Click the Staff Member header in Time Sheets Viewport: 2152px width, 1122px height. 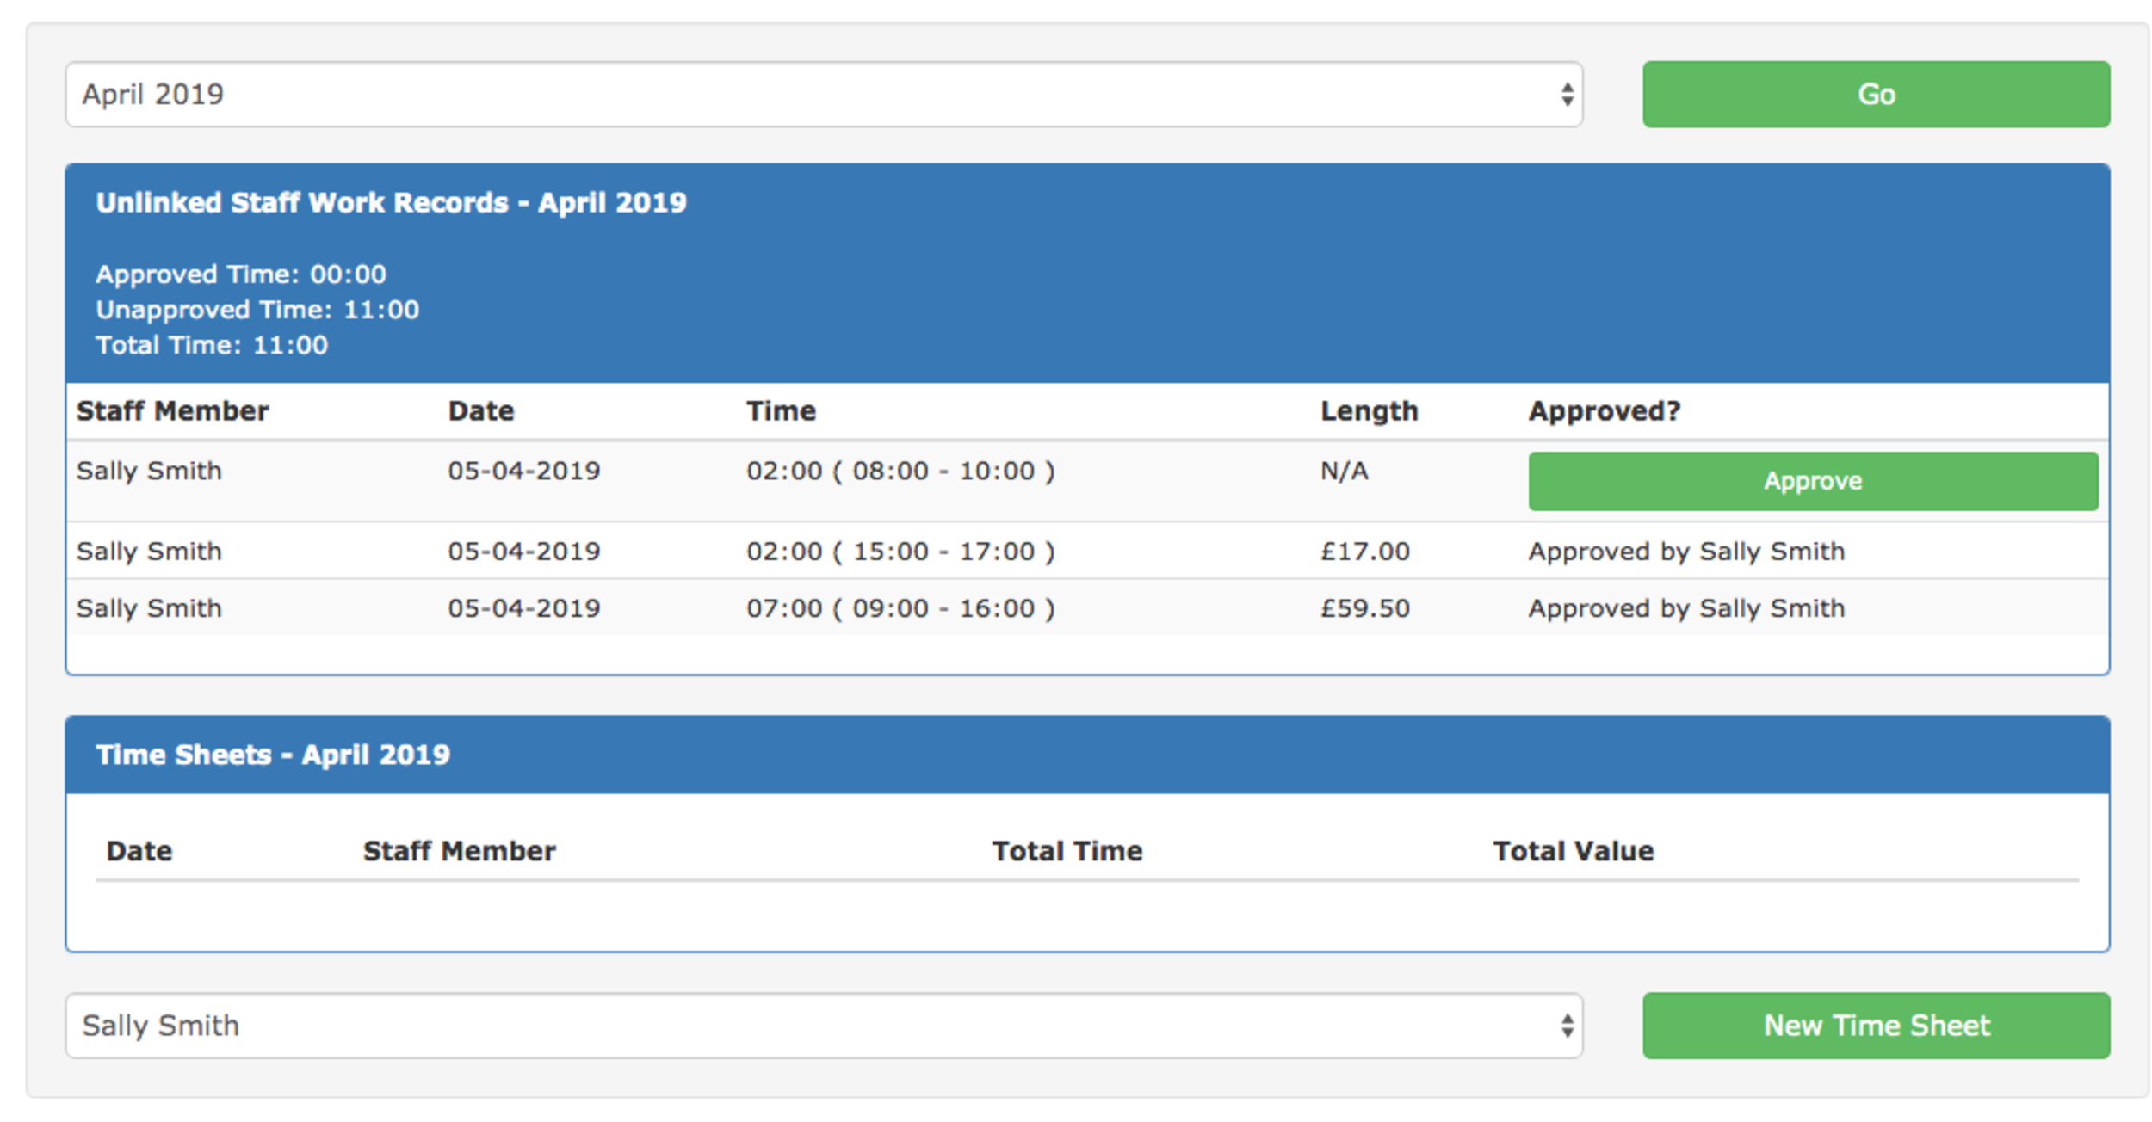(x=459, y=851)
